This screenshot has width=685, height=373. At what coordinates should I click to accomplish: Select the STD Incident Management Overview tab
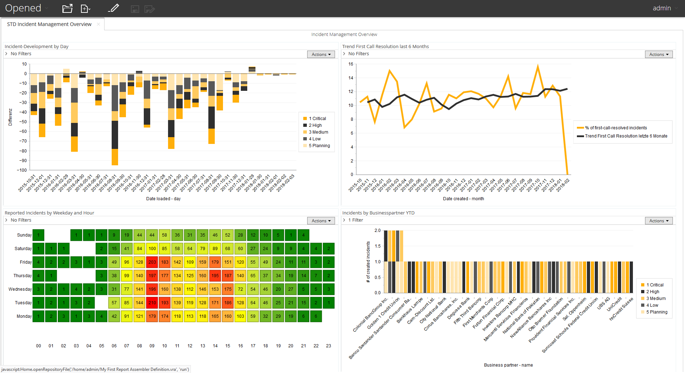(49, 24)
